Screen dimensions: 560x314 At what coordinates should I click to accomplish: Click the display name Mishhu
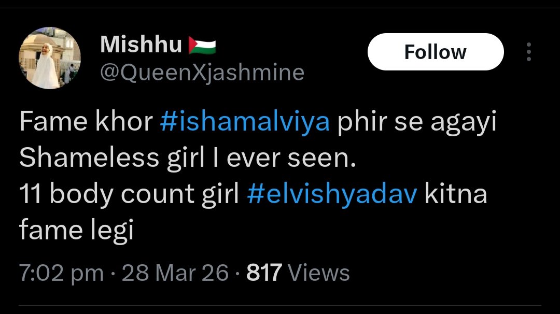[141, 45]
